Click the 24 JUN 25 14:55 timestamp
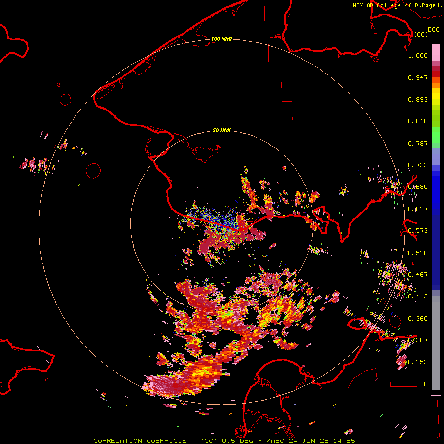444x444 pixels. [x=322, y=441]
